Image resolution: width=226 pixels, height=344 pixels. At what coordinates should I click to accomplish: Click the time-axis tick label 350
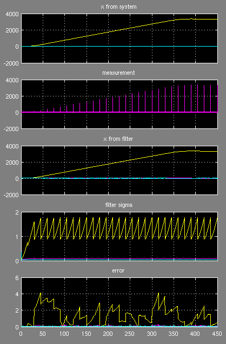(x=174, y=334)
